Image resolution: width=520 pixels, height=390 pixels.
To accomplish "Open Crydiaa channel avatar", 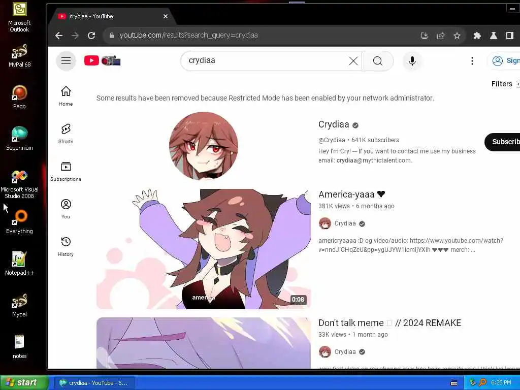I will tap(203, 146).
